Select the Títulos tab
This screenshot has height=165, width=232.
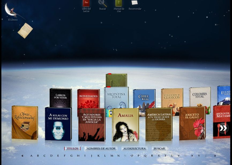pos(72,148)
